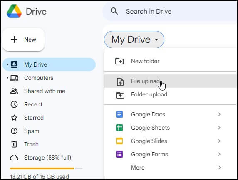Expand the Google Docs submenu arrow

[x=219, y=114]
